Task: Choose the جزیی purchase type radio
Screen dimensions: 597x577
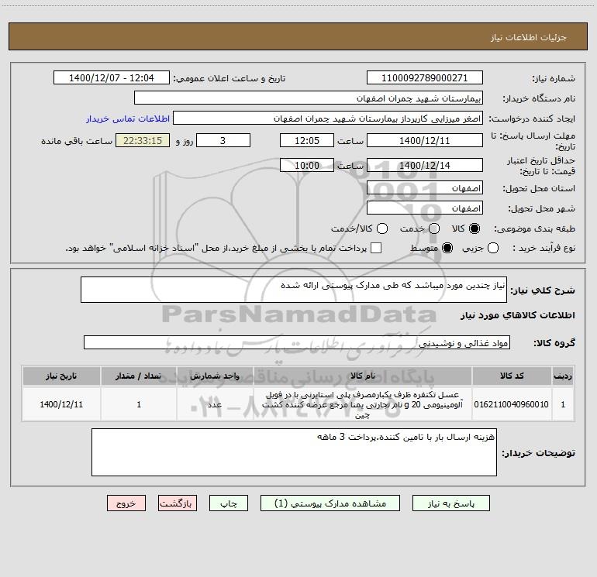Action: [493, 248]
